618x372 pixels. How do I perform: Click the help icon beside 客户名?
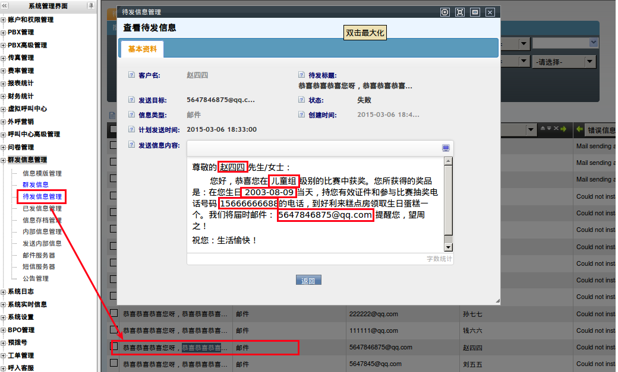click(x=131, y=75)
